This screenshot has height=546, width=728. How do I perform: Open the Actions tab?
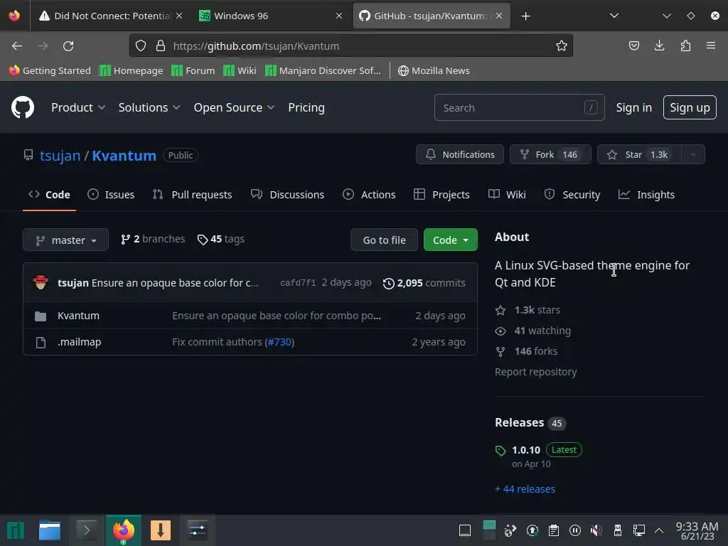[369, 195]
